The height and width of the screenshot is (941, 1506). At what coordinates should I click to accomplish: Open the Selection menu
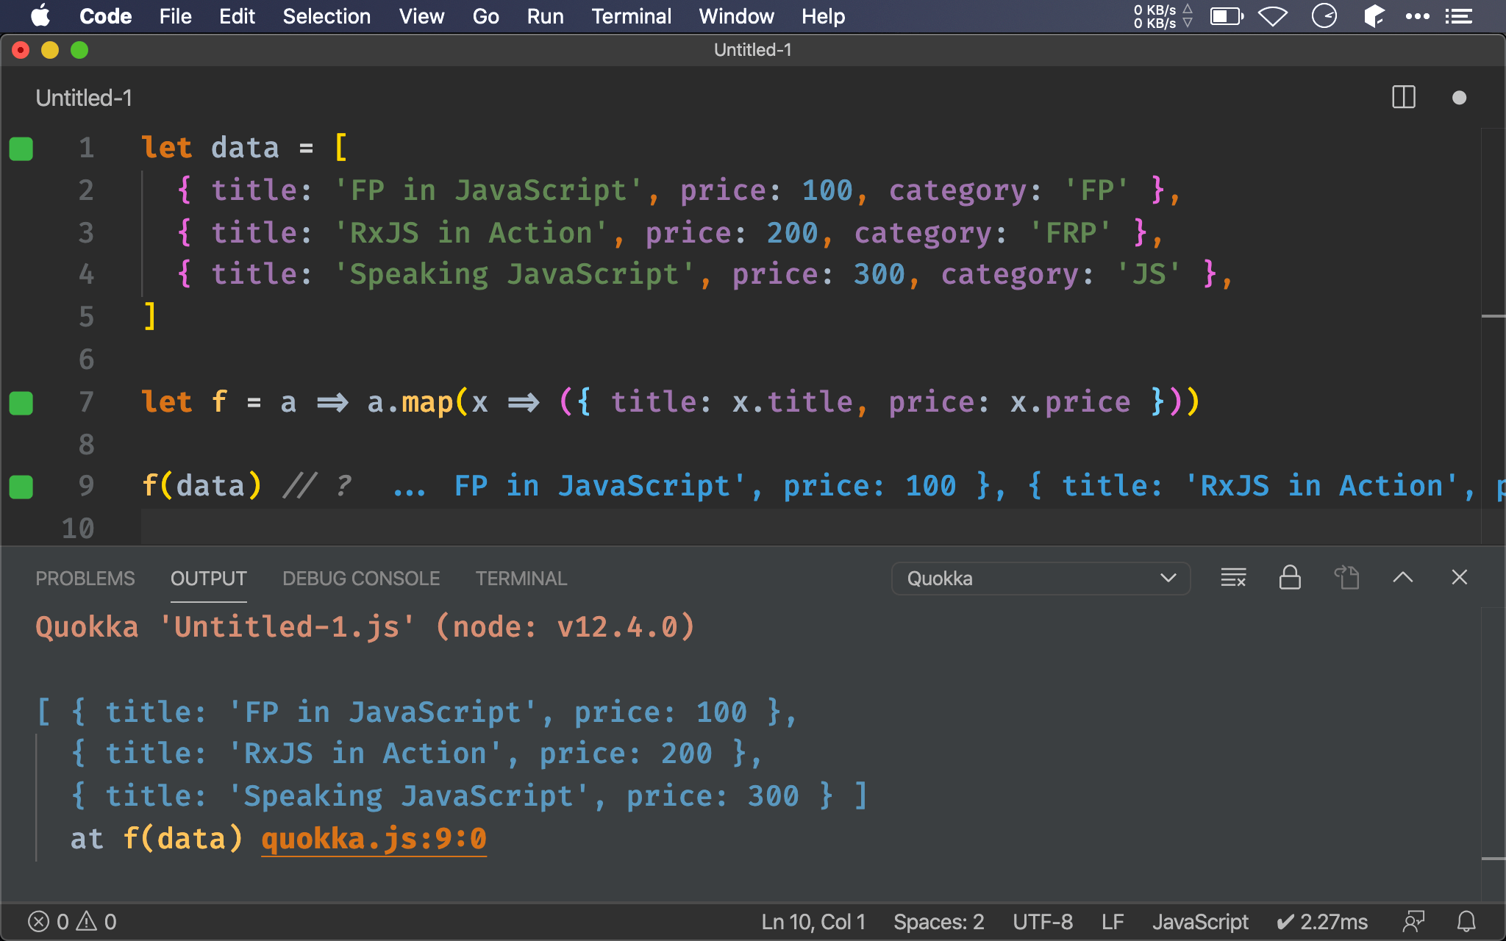pyautogui.click(x=326, y=16)
